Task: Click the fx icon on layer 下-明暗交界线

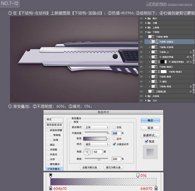Action: [x=191, y=57]
